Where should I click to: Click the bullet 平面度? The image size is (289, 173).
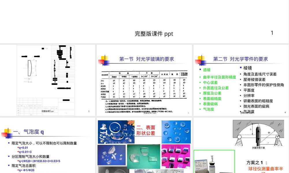click(249, 90)
